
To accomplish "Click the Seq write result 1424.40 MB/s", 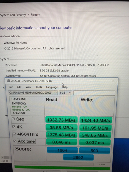I will [96, 120].
